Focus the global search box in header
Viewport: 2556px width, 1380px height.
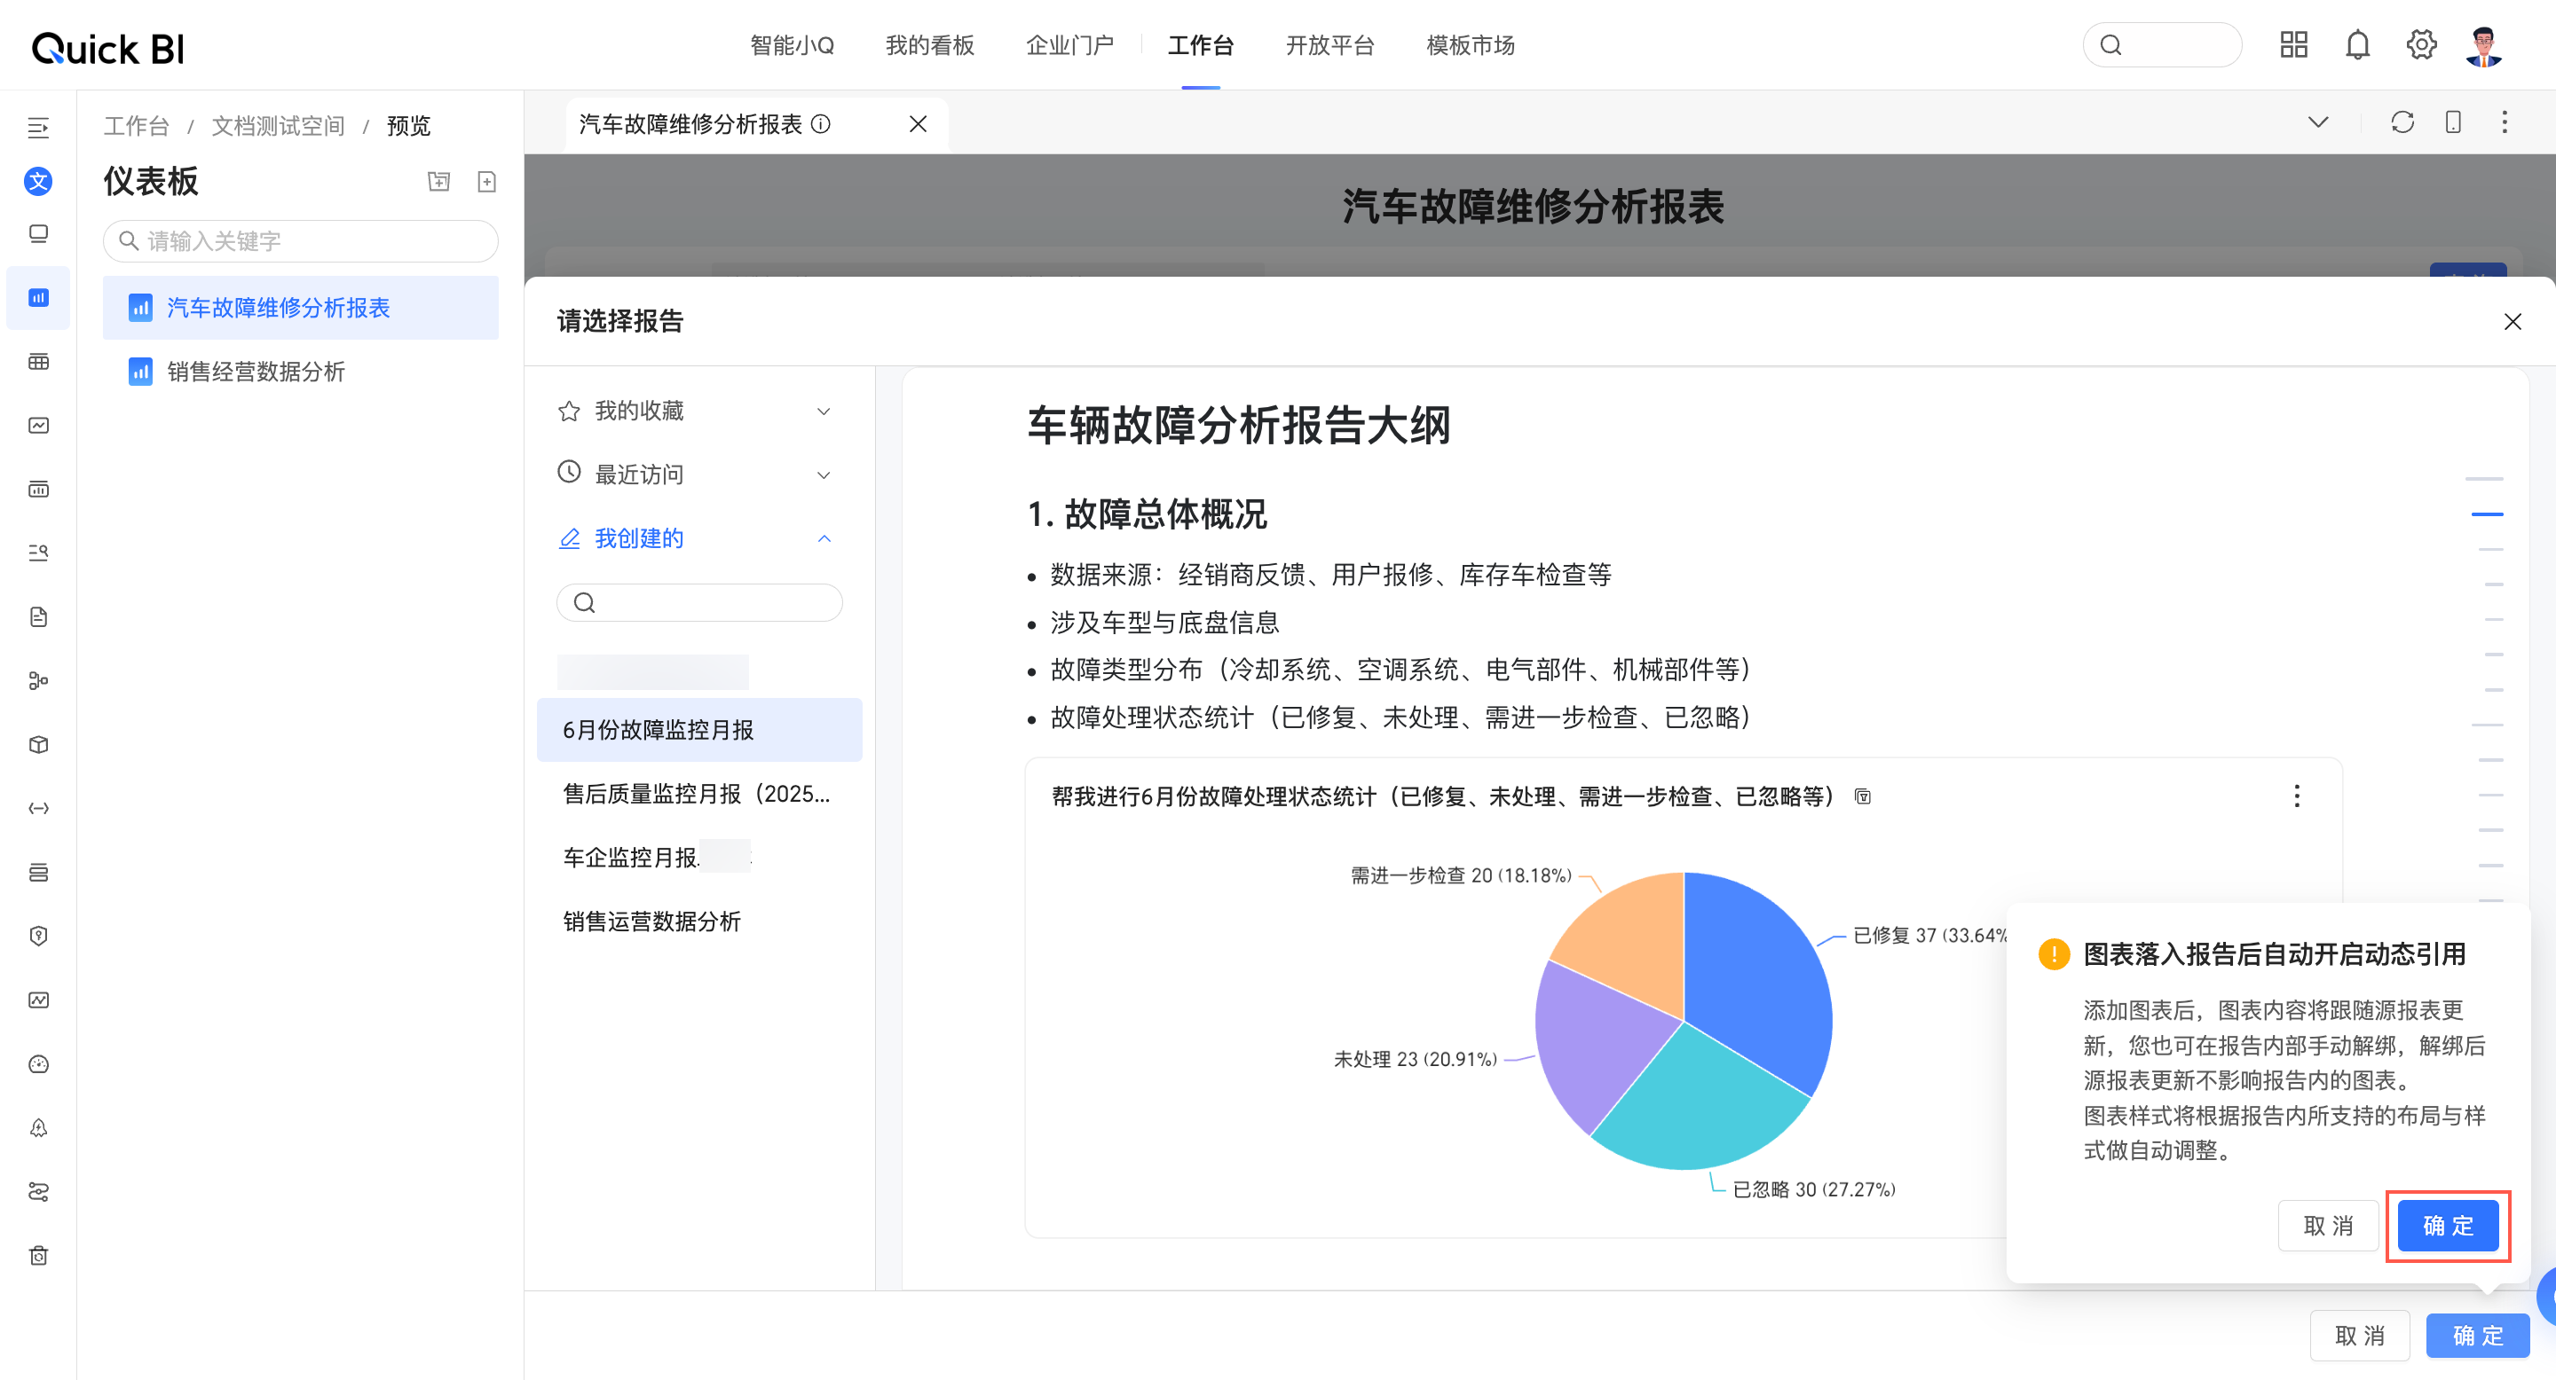(x=2162, y=44)
